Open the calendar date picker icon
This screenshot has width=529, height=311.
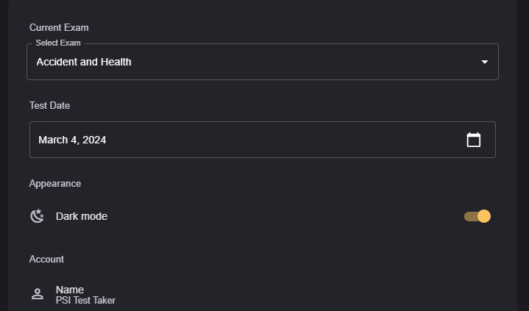474,140
